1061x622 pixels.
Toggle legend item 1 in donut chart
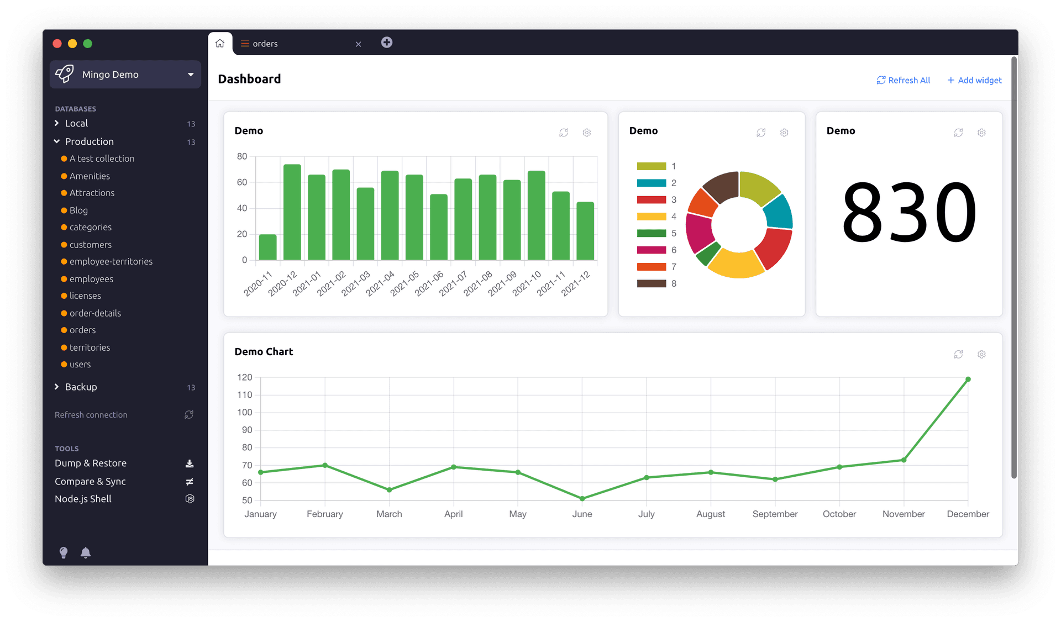pyautogui.click(x=652, y=166)
